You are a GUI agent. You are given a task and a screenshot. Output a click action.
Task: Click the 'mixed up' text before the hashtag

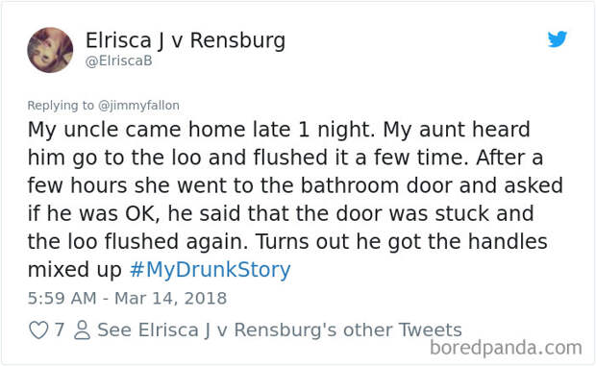click(75, 270)
